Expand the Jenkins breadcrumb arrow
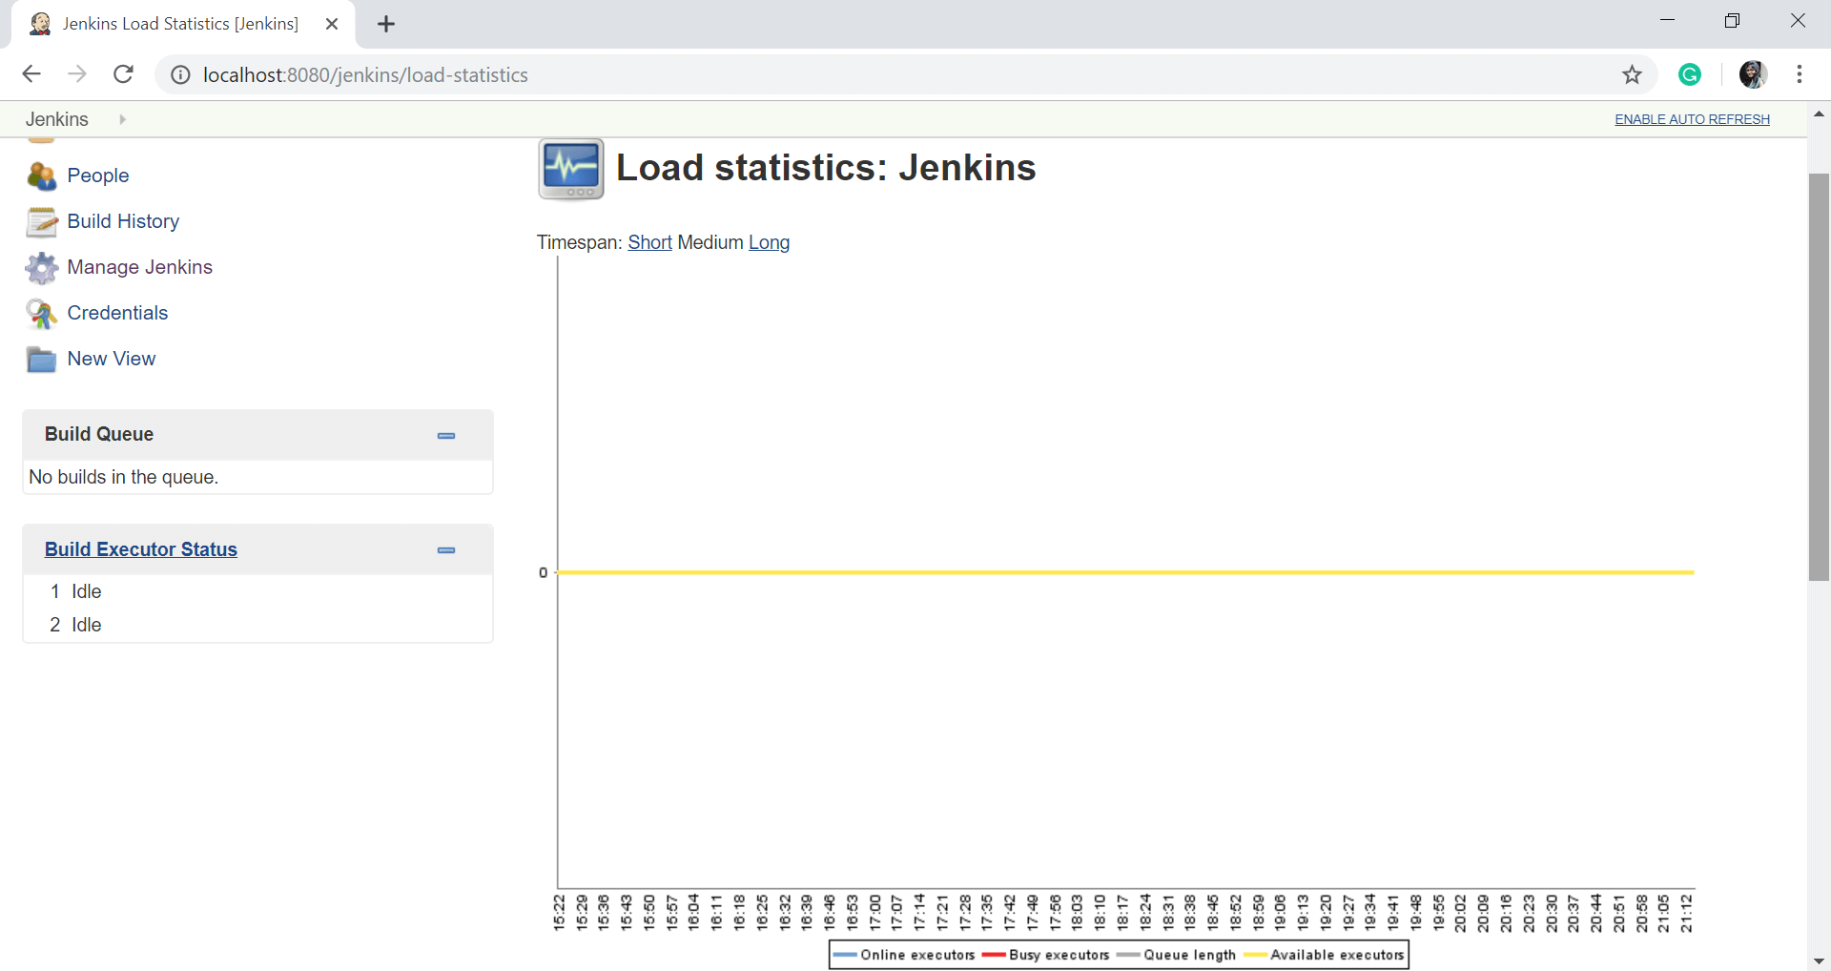 coord(122,119)
